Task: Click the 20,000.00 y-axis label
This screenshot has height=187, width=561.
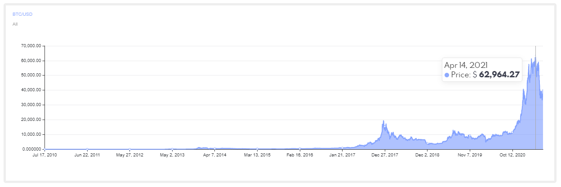Action: coord(32,120)
